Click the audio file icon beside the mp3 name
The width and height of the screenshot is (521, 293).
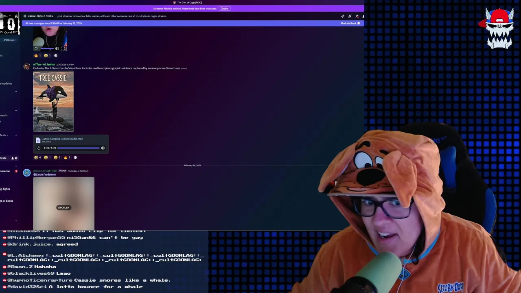point(38,140)
